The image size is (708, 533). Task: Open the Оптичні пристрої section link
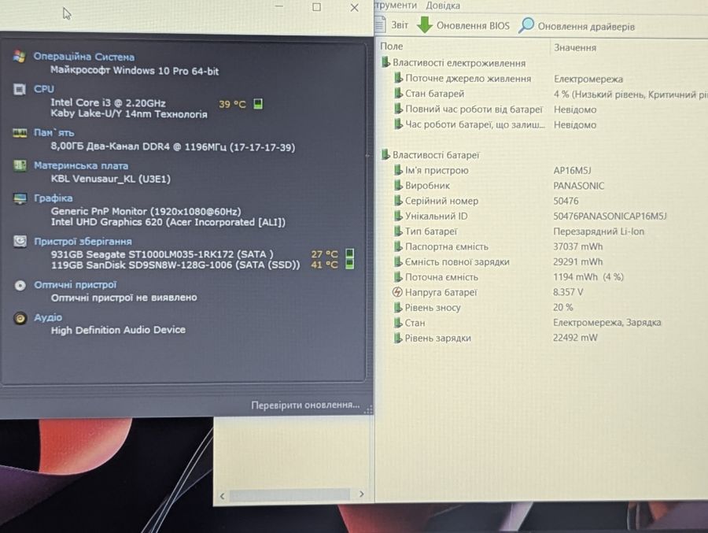coord(75,285)
